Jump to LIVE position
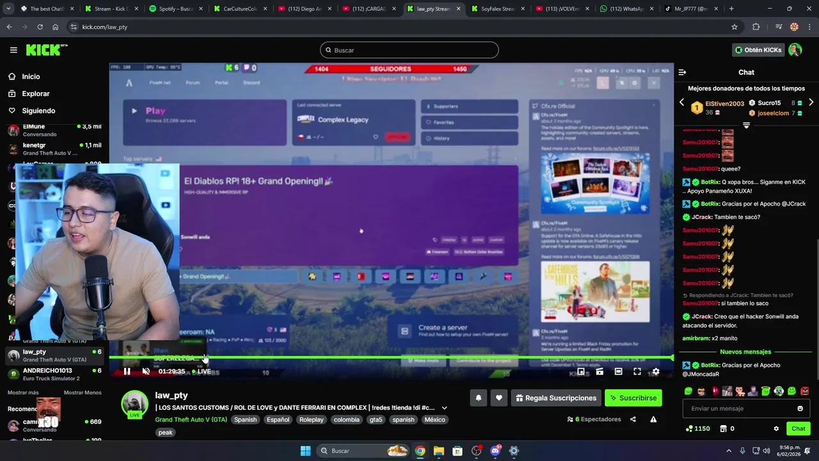819x461 pixels. 202,371
